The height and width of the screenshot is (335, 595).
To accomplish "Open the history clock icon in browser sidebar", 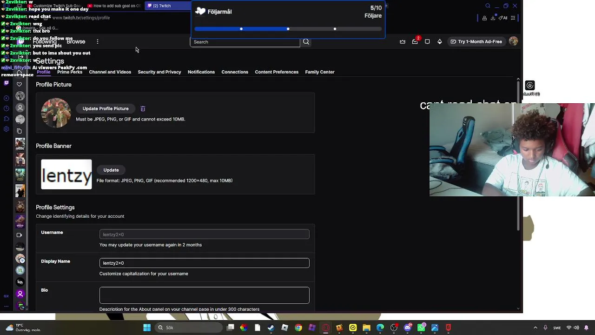I will pos(6,108).
